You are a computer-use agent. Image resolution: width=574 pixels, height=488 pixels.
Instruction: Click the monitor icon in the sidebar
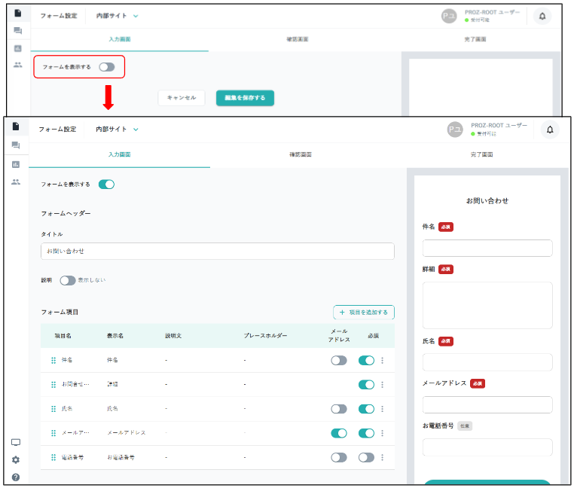[16, 442]
